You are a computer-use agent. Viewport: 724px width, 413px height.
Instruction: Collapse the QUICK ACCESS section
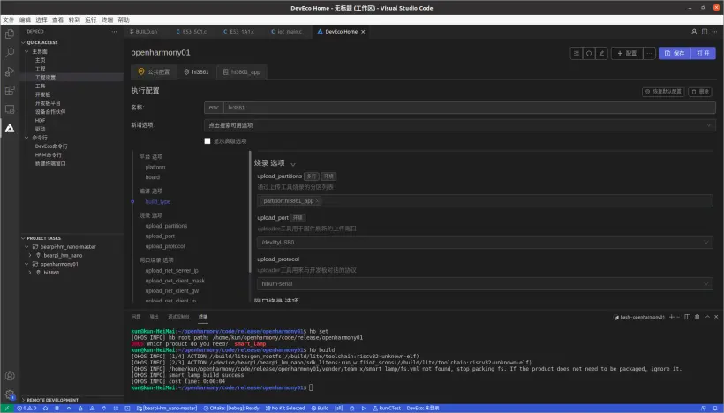(x=23, y=42)
